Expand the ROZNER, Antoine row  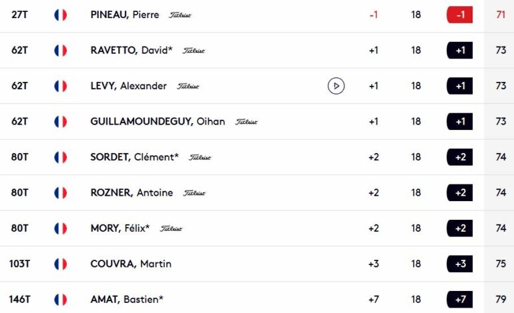click(257, 192)
